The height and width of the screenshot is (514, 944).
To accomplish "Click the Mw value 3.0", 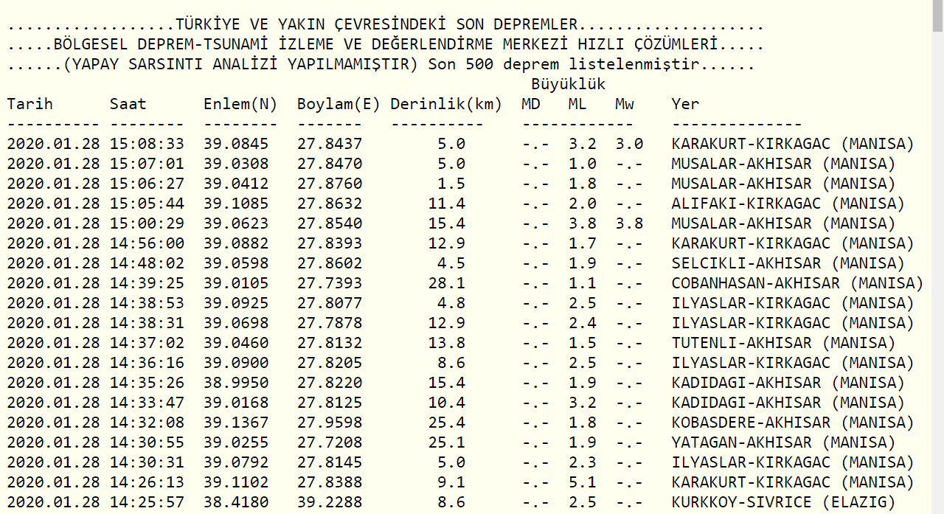I will pyautogui.click(x=629, y=144).
